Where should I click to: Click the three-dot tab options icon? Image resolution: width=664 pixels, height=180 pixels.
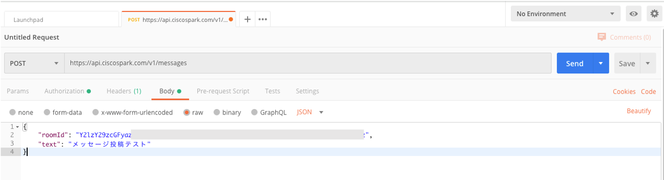click(263, 19)
